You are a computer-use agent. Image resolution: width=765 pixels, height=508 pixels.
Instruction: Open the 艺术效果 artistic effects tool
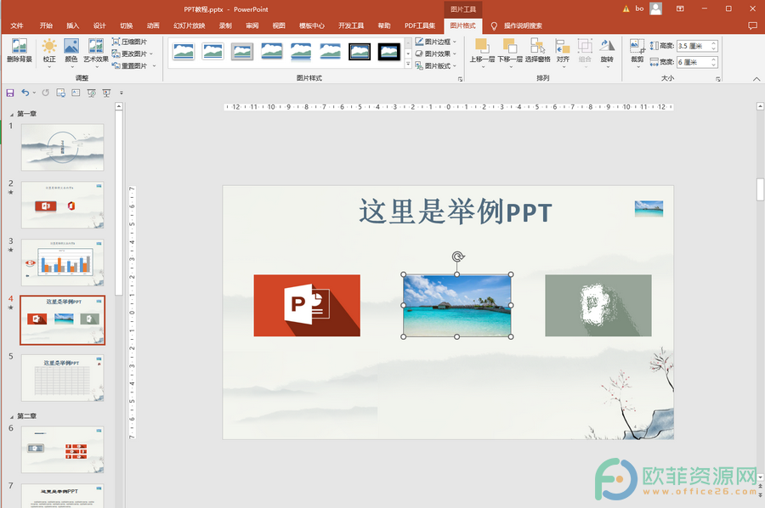[95, 51]
